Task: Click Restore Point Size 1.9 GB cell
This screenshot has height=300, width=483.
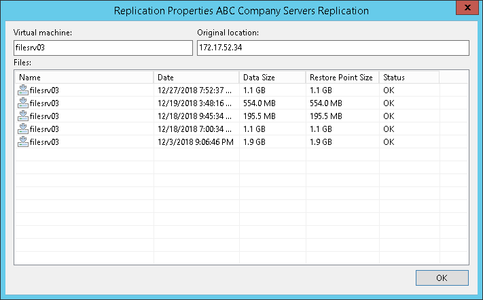Action: [321, 142]
